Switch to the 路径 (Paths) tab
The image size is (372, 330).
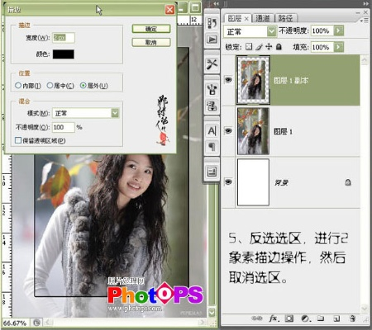coord(285,18)
